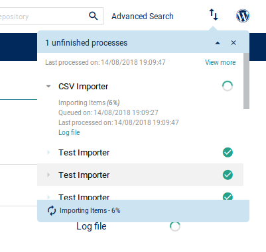This screenshot has height=252, width=266.
Task: Expand the first Test Importer process
Action: (48, 152)
